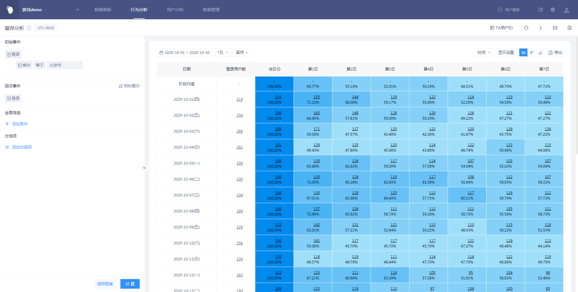Click the download arrow icon in the header
The height and width of the screenshot is (292, 578).
tap(541, 28)
